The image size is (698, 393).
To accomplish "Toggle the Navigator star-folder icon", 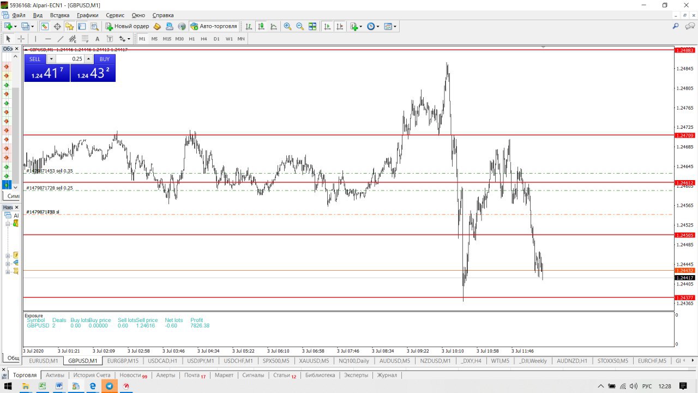I will pyautogui.click(x=70, y=26).
